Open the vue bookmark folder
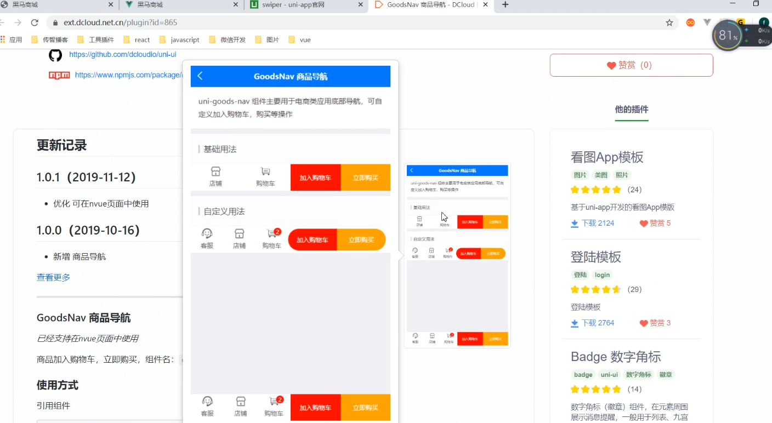 (299, 39)
